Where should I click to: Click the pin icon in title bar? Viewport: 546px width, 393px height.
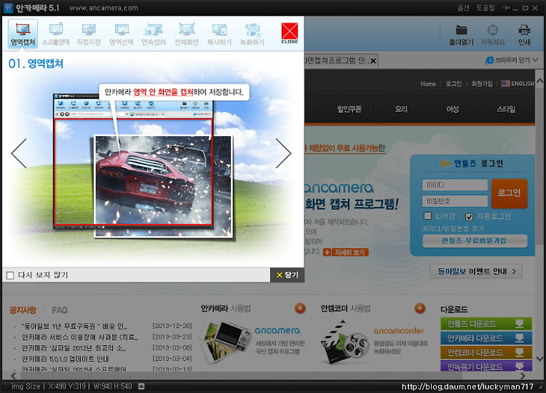click(x=506, y=8)
